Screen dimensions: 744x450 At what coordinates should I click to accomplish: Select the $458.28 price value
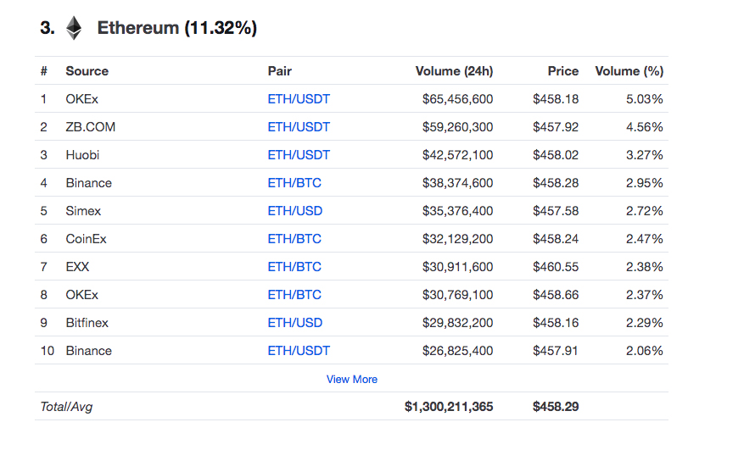(x=556, y=183)
